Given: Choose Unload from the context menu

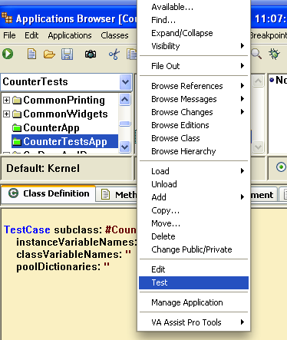Looking at the screenshot, I should pyautogui.click(x=193, y=184).
